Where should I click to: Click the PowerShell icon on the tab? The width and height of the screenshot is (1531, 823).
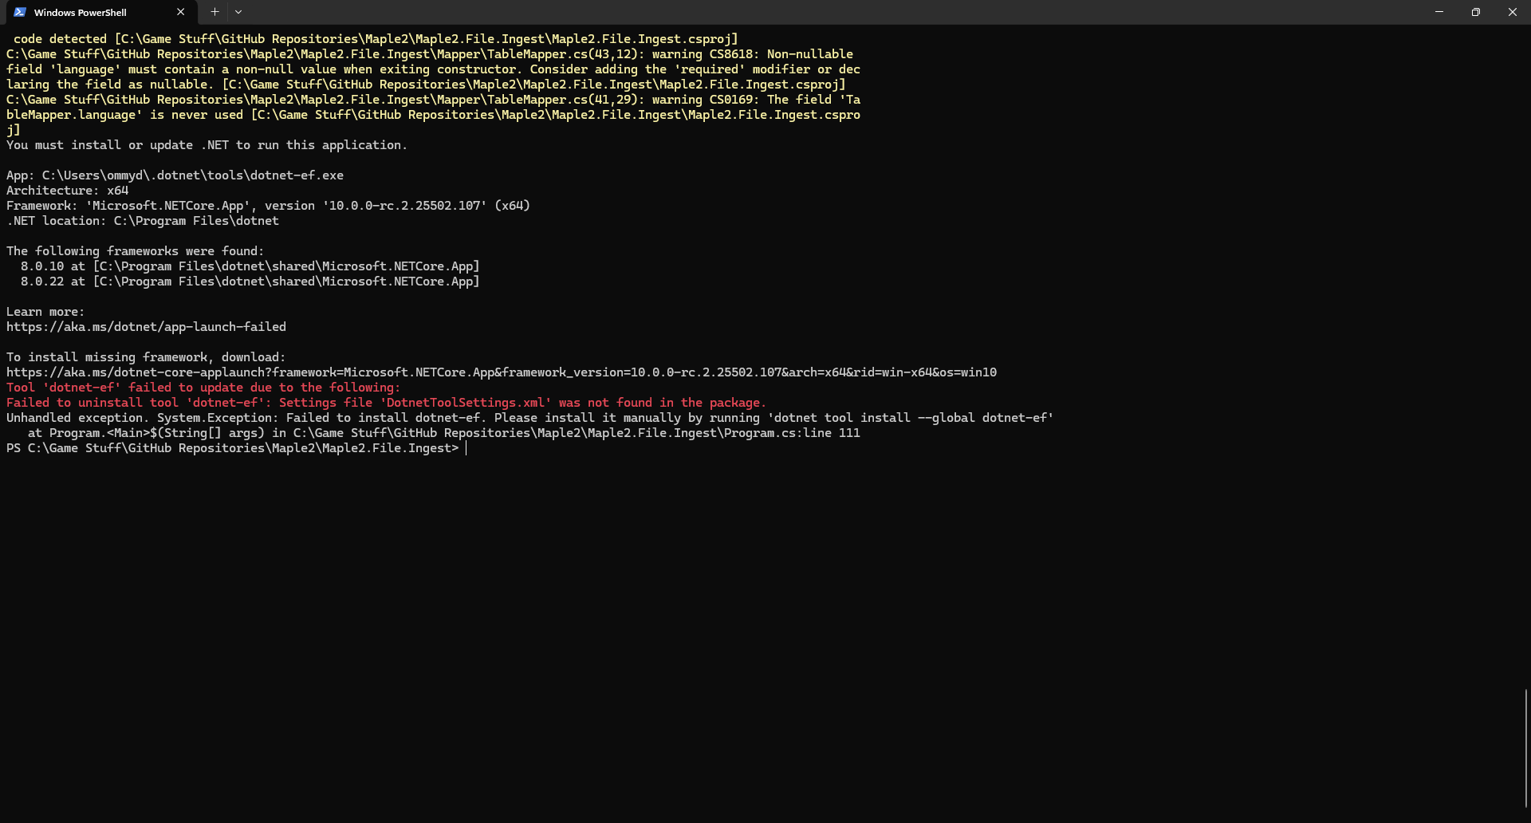[x=20, y=12]
